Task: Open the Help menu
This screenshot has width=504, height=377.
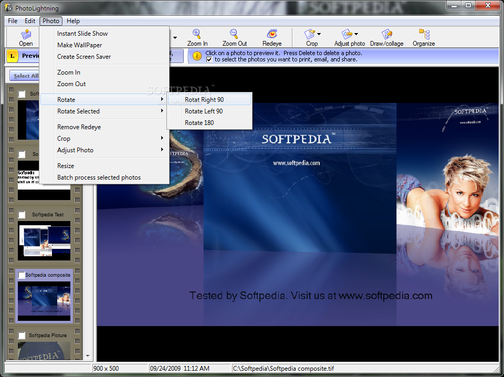Action: coord(73,21)
